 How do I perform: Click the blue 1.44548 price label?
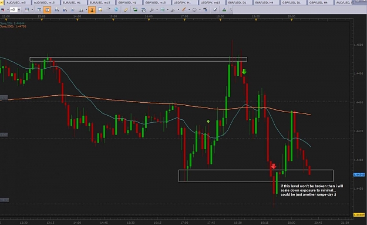click(359, 174)
